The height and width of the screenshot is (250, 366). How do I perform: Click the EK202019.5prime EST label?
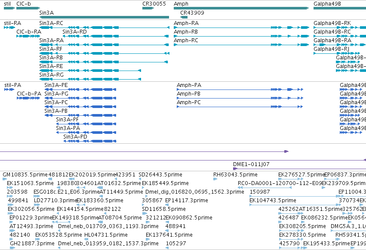[92, 175]
